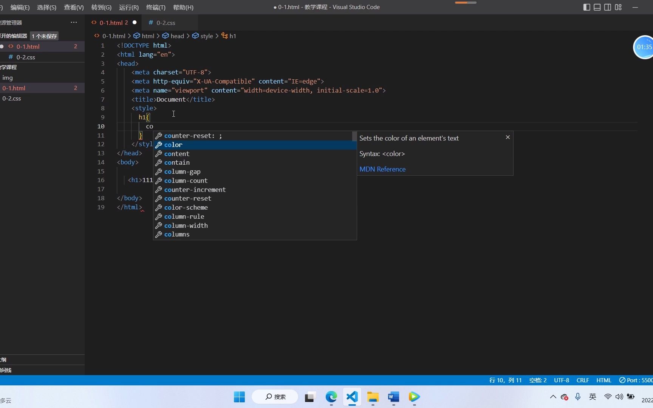Image resolution: width=653 pixels, height=408 pixels.
Task: Toggle the secondary side bar layout icon
Action: point(608,7)
